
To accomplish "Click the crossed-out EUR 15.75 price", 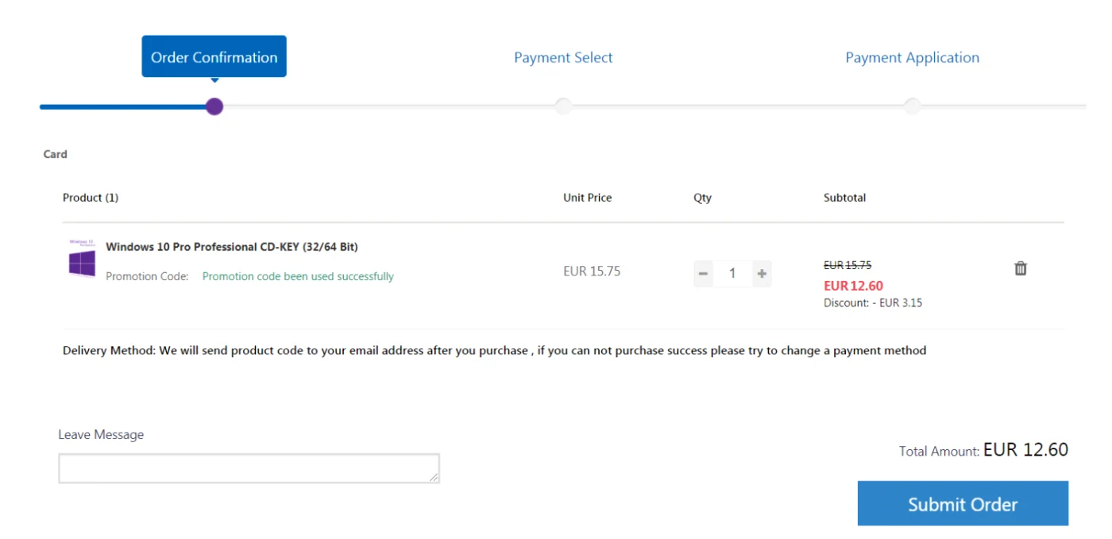I will (848, 265).
